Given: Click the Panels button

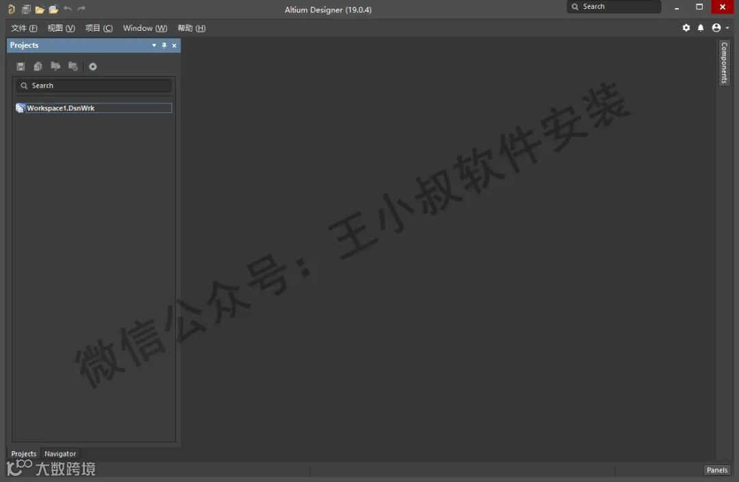Looking at the screenshot, I should point(717,470).
